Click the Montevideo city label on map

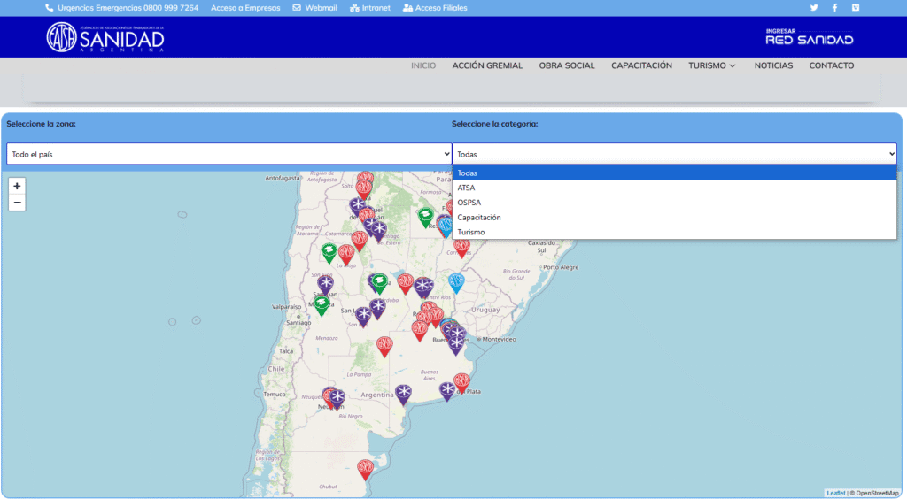[500, 339]
